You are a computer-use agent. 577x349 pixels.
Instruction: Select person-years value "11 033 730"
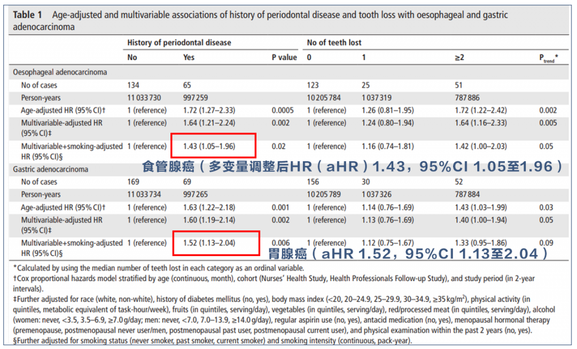[x=144, y=98]
